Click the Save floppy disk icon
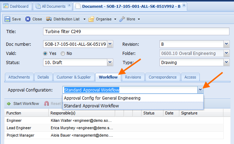Viewport: 234px width, 144px height. pyautogui.click(x=7, y=19)
